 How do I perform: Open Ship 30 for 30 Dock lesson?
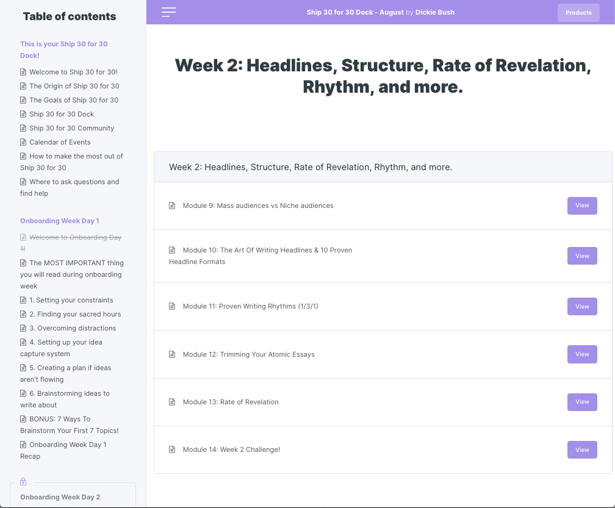62,114
